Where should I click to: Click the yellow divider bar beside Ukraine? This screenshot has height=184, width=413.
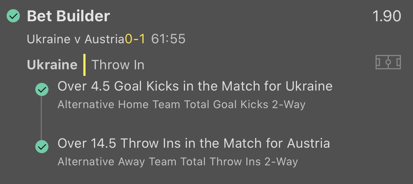84,65
